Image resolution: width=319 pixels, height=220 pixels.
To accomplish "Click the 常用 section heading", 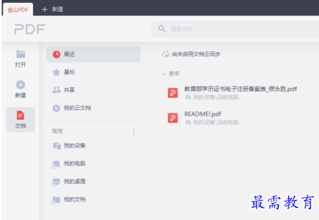I will click(57, 131).
